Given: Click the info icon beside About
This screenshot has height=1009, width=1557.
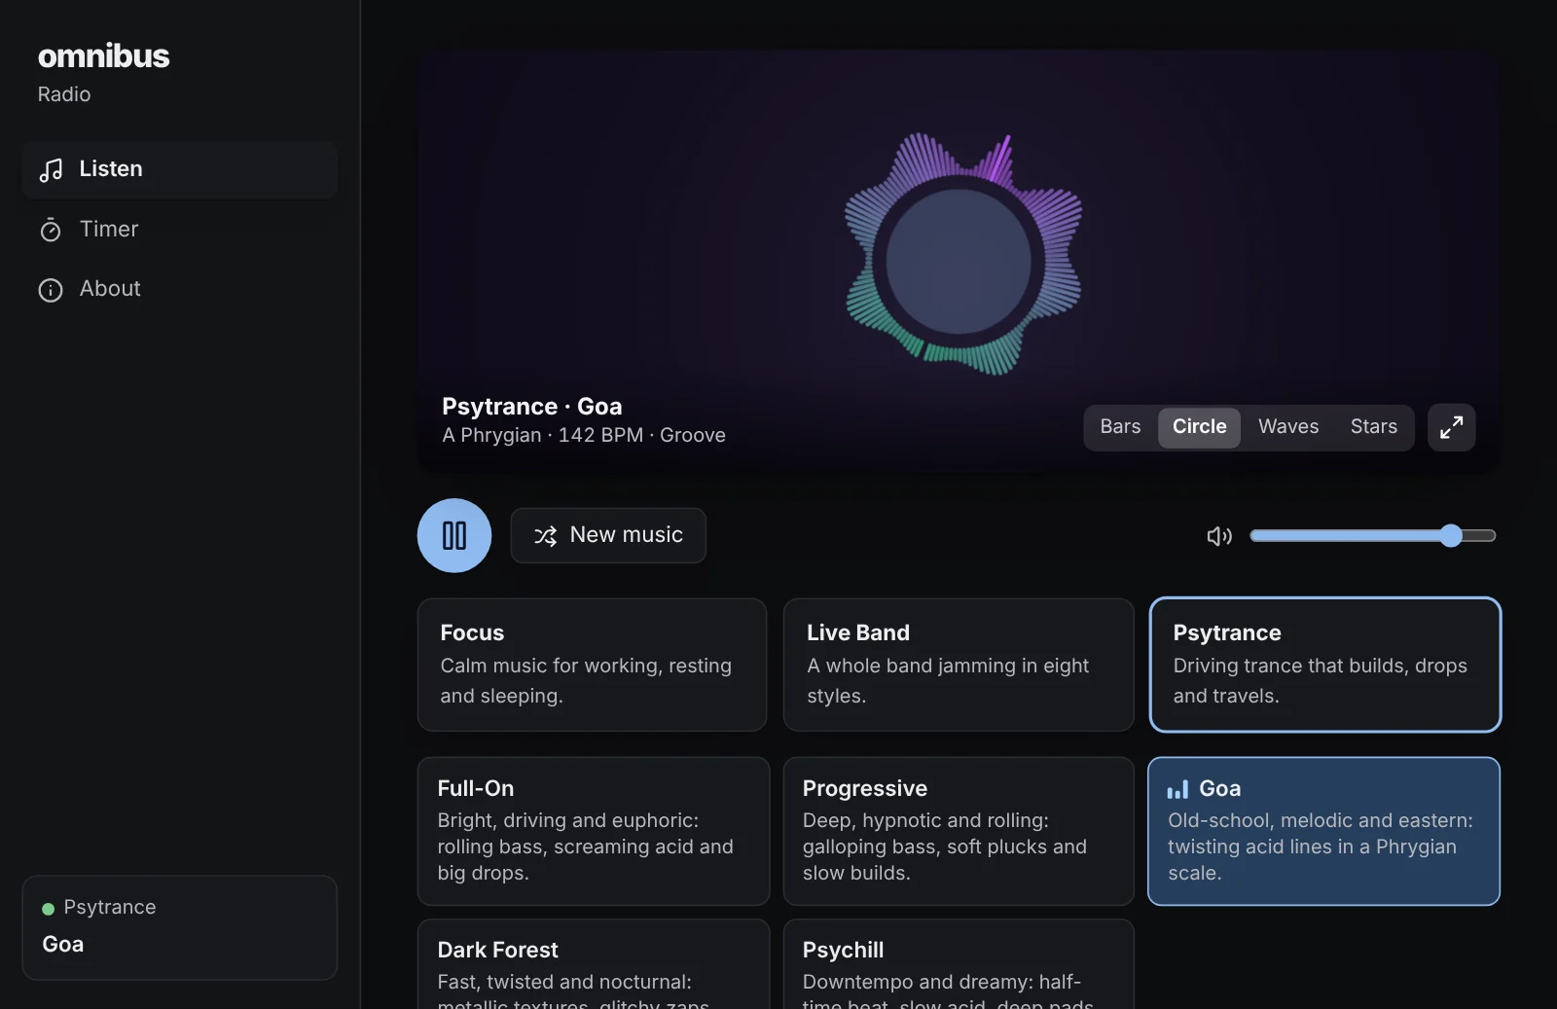Looking at the screenshot, I should coord(51,290).
